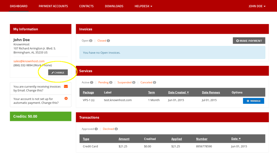Click the Jul 01, 2015 renewal date
The height and width of the screenshot is (155, 277).
point(209,100)
